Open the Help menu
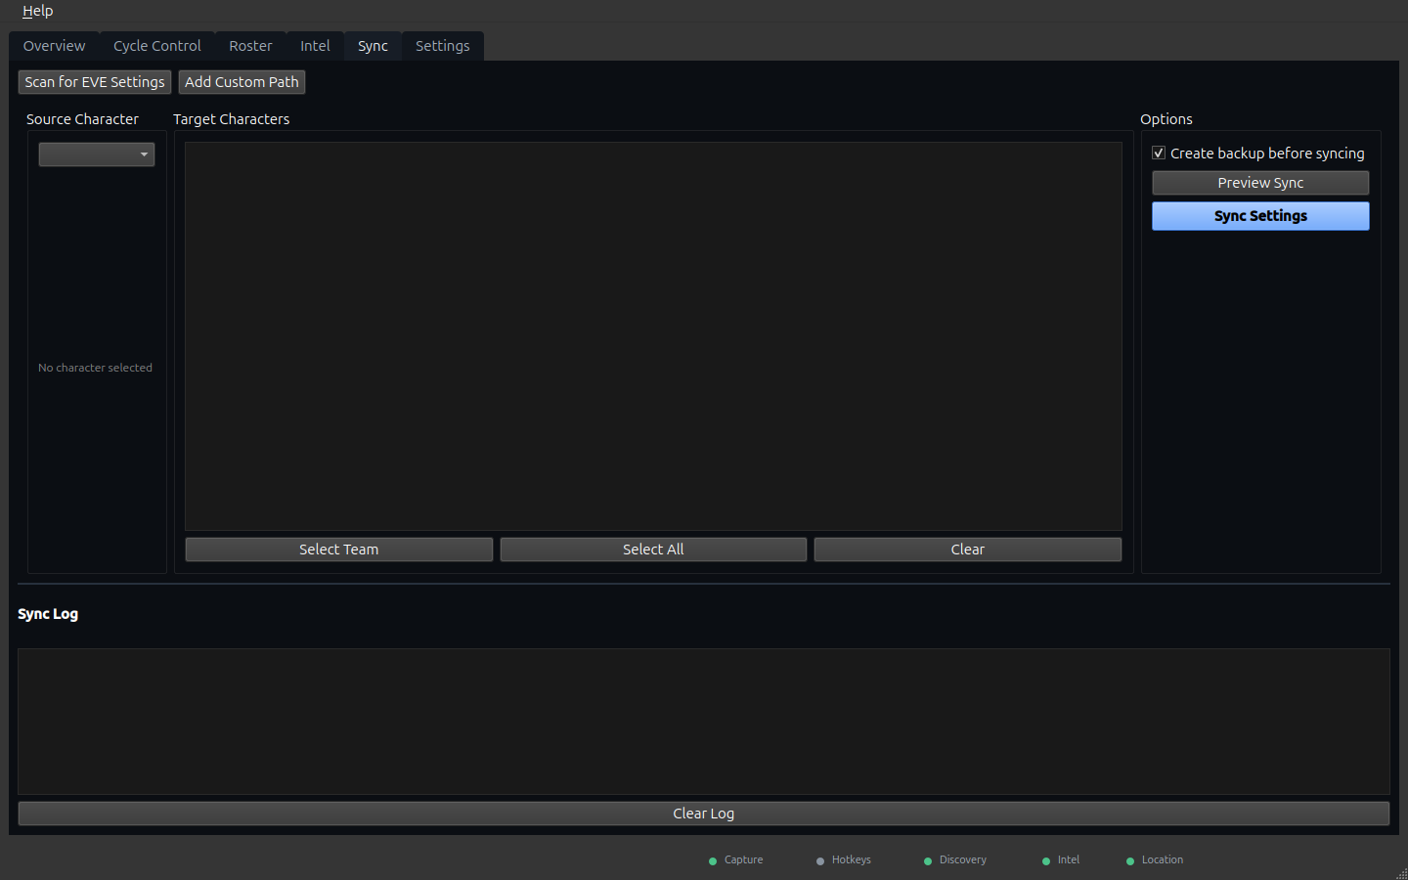 [37, 11]
